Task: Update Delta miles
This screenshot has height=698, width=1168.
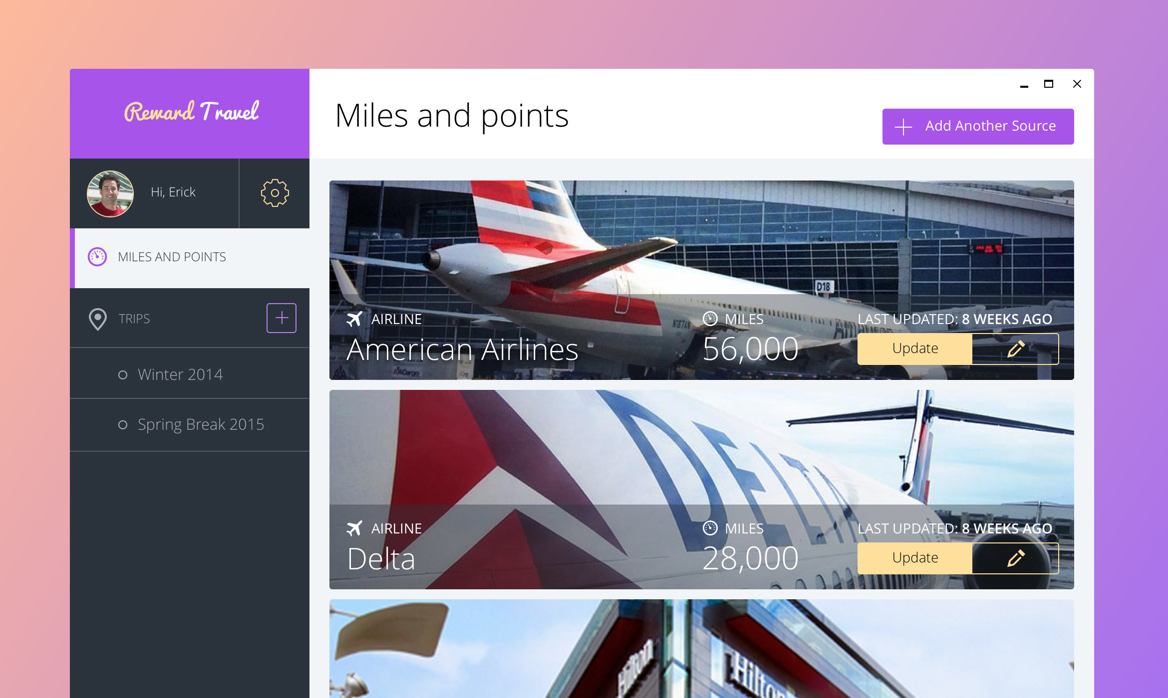Action: (x=915, y=558)
